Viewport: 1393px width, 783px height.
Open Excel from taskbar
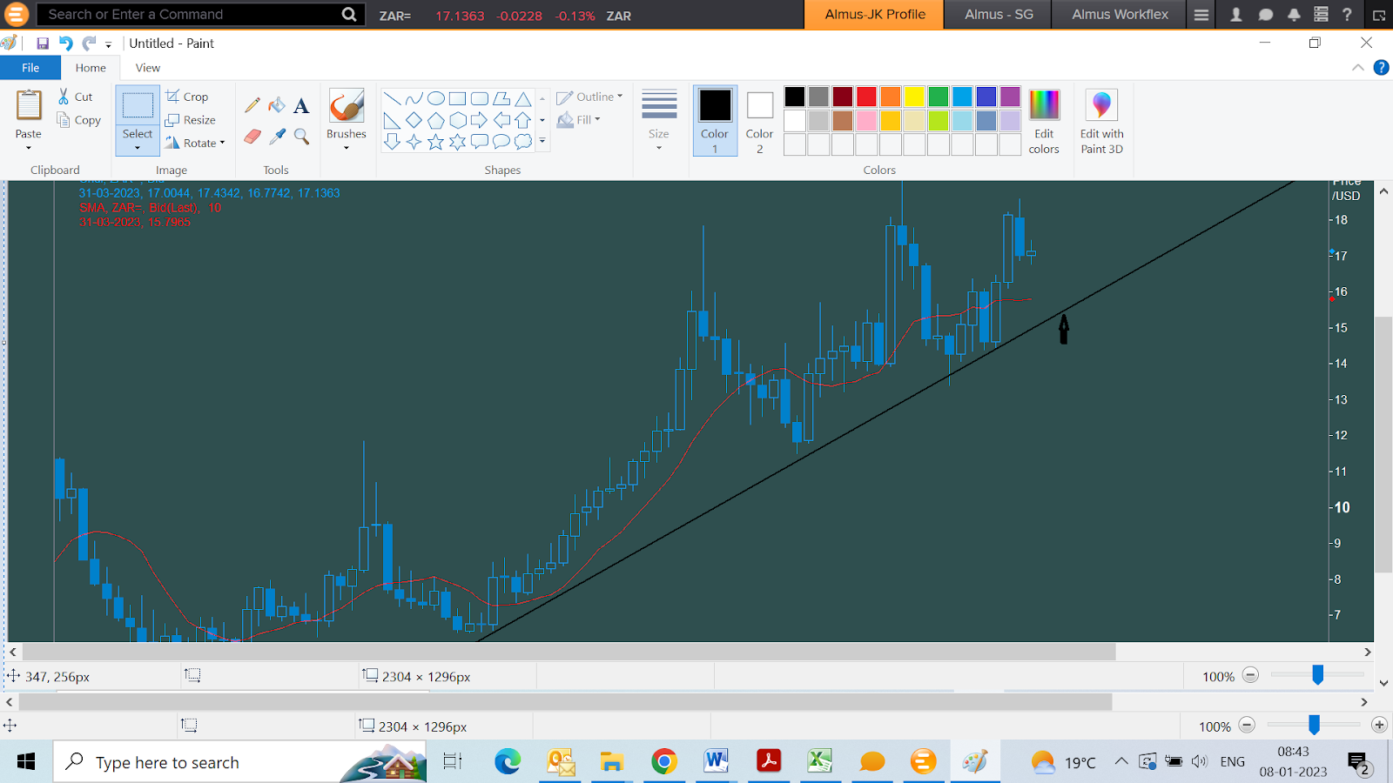819,762
